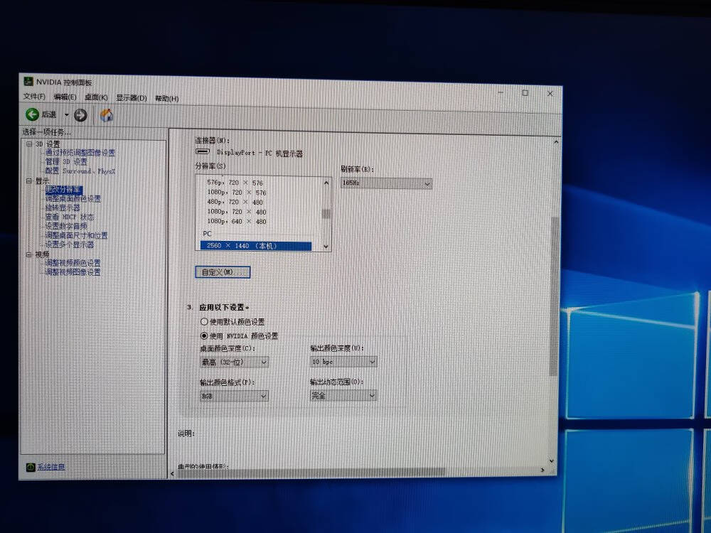The image size is (711, 533).
Task: Click the 系统信息 link
Action: click(51, 467)
